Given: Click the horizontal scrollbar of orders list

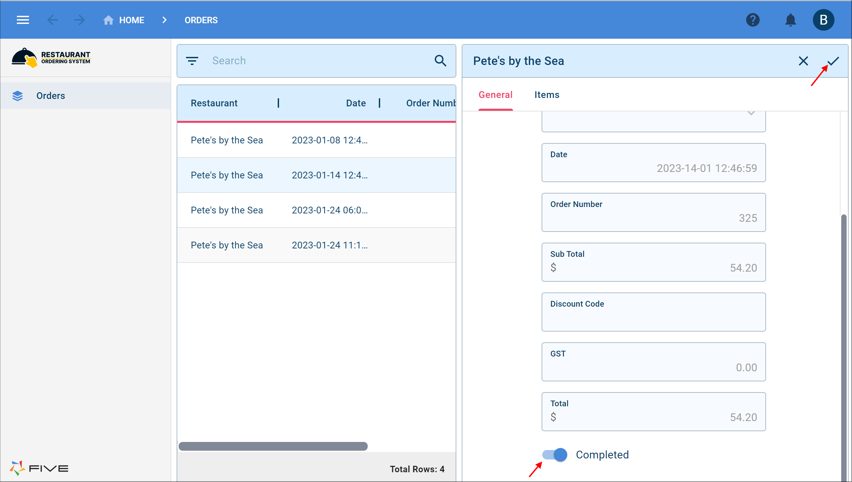Looking at the screenshot, I should click(x=273, y=446).
